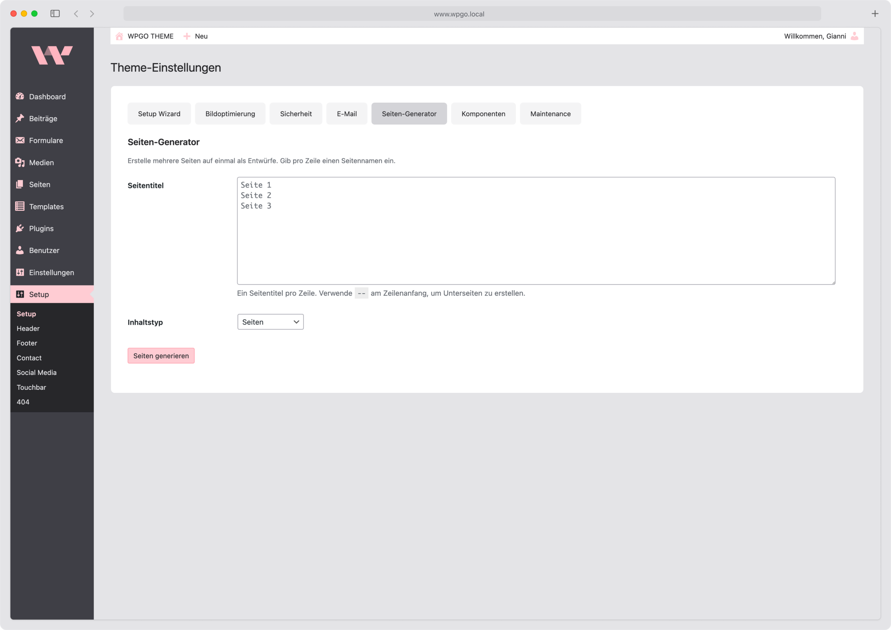Open Formulare using the envelope icon
891x630 pixels.
(x=20, y=140)
